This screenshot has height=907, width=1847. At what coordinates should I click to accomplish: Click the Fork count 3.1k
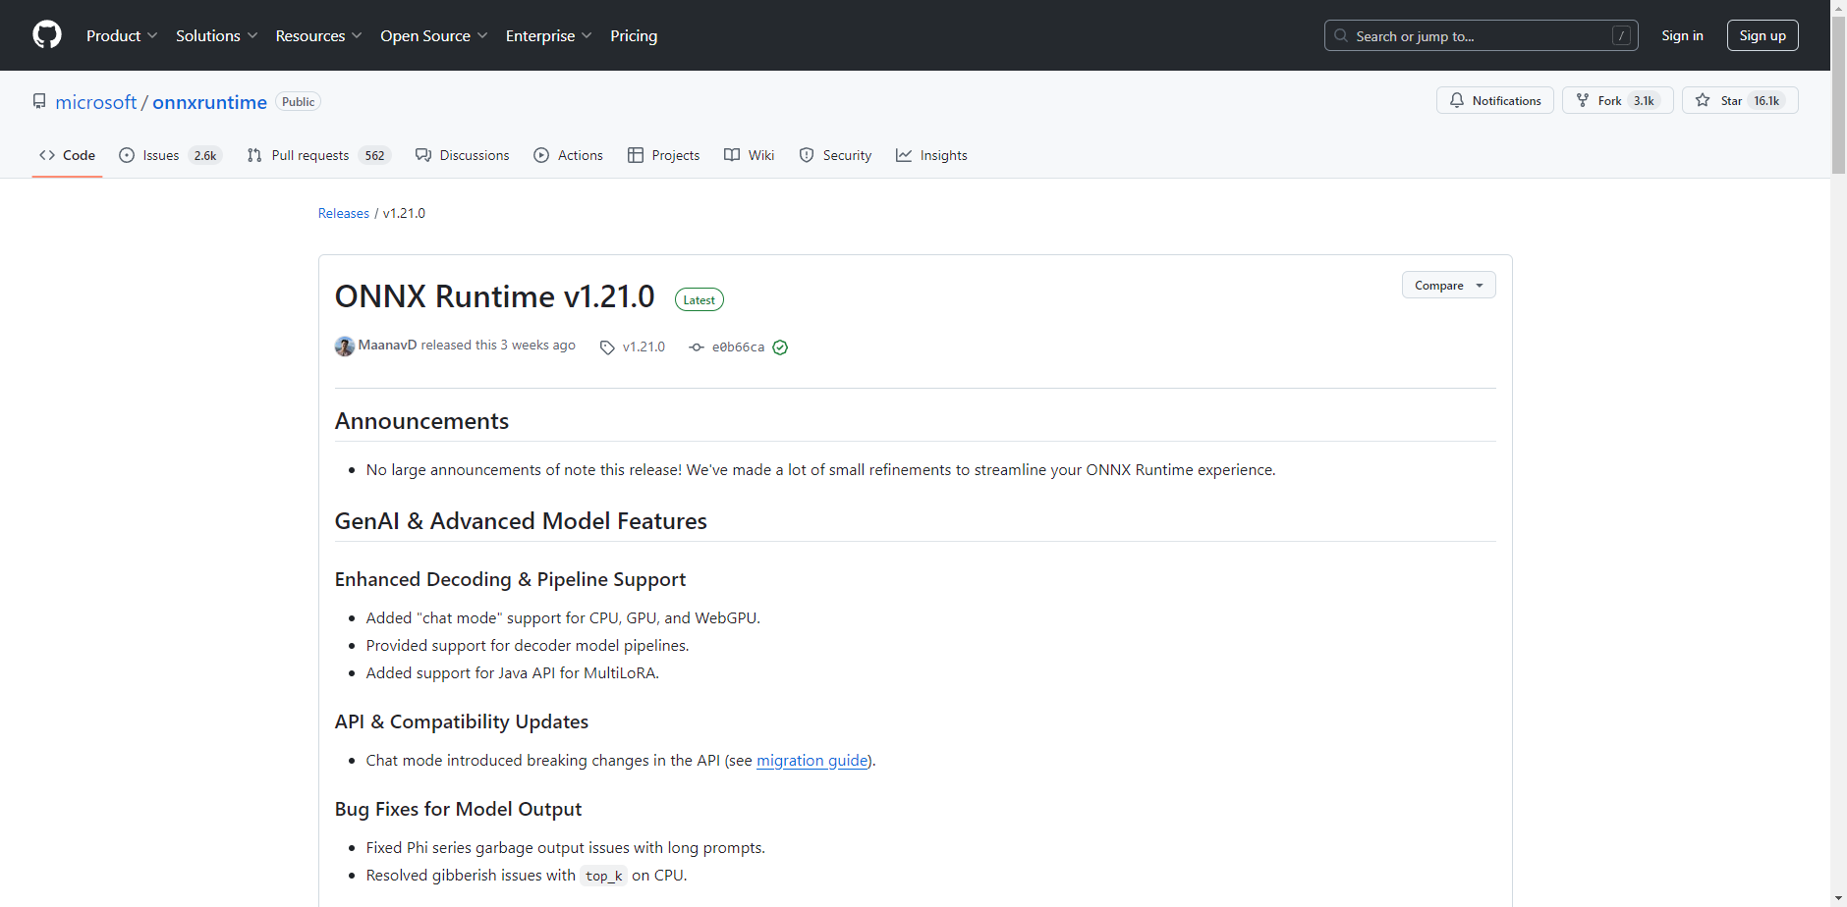pos(1644,100)
